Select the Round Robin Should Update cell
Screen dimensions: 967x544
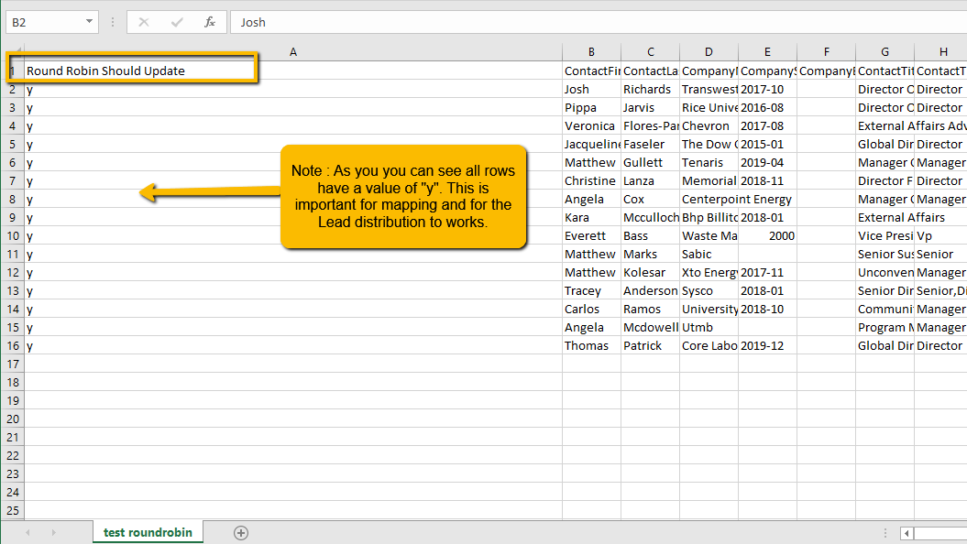tap(137, 71)
